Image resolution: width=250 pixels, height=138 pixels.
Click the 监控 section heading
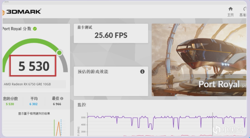point(82,105)
